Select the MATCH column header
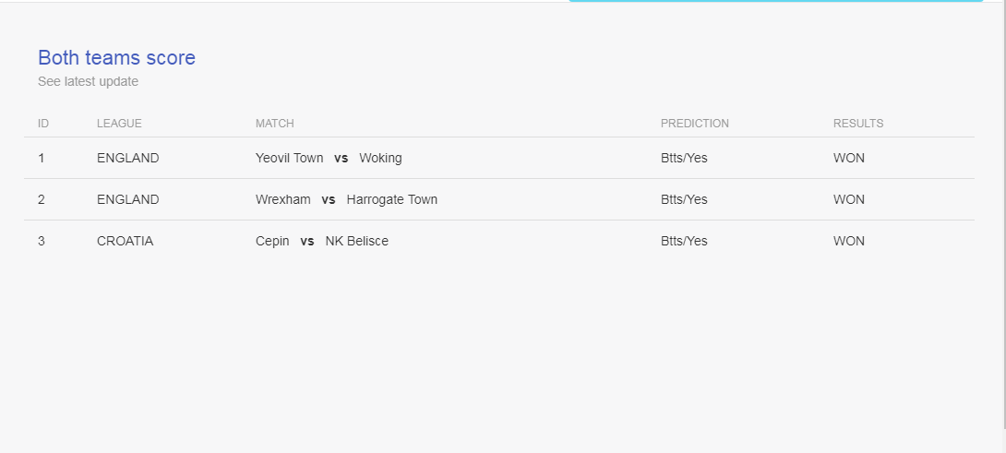1006x453 pixels. [x=275, y=124]
